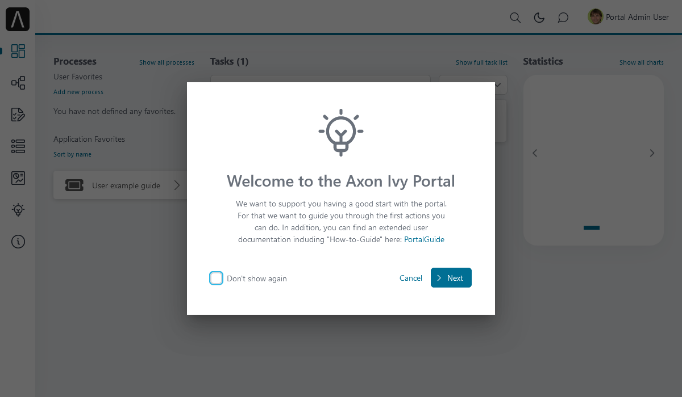Click the lightbulb guide sidebar icon

tap(18, 210)
